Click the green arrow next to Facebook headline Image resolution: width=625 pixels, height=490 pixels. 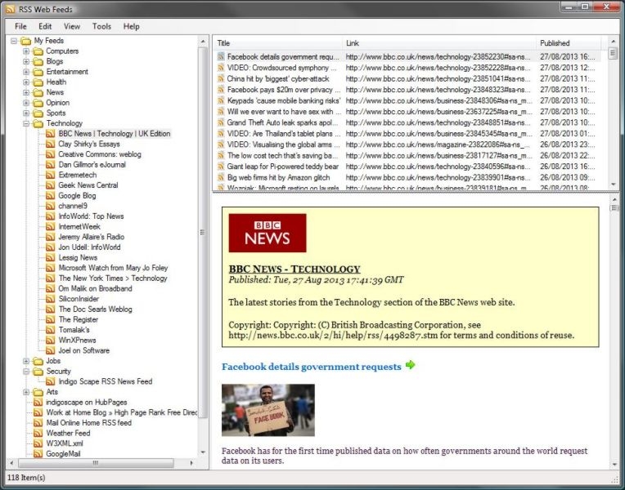tap(410, 364)
